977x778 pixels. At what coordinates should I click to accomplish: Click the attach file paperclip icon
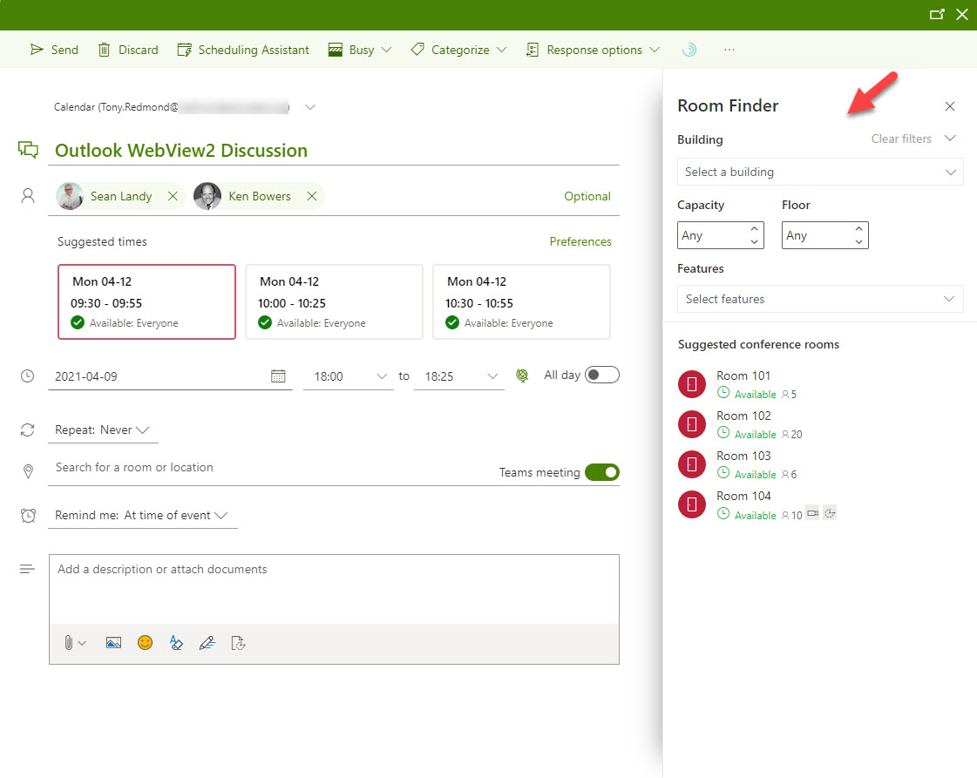point(69,643)
